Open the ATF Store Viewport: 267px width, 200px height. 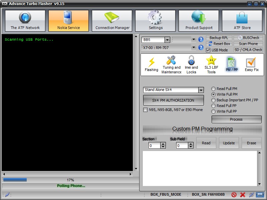pyautogui.click(x=242, y=21)
